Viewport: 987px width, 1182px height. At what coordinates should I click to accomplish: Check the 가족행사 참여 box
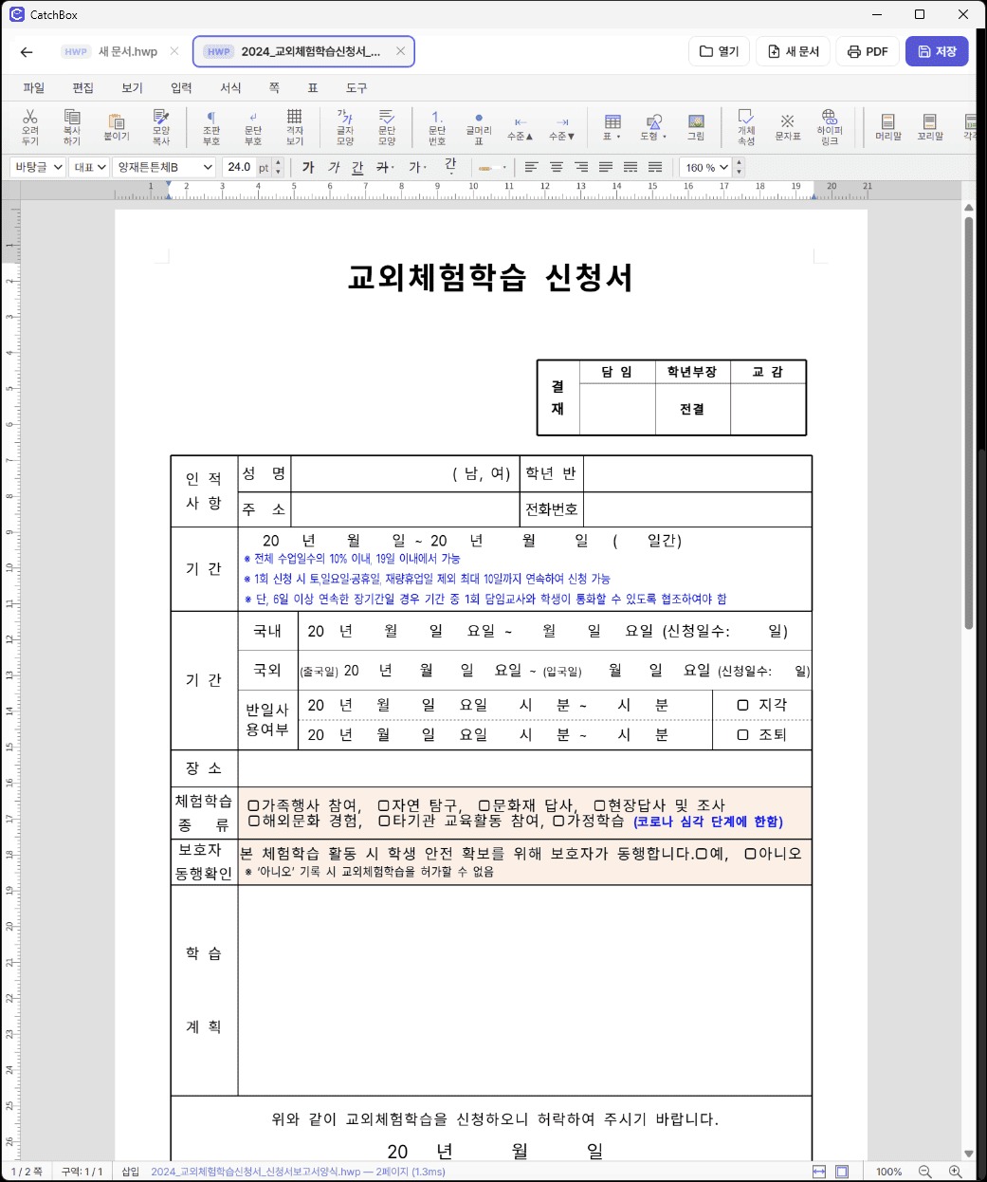point(253,805)
